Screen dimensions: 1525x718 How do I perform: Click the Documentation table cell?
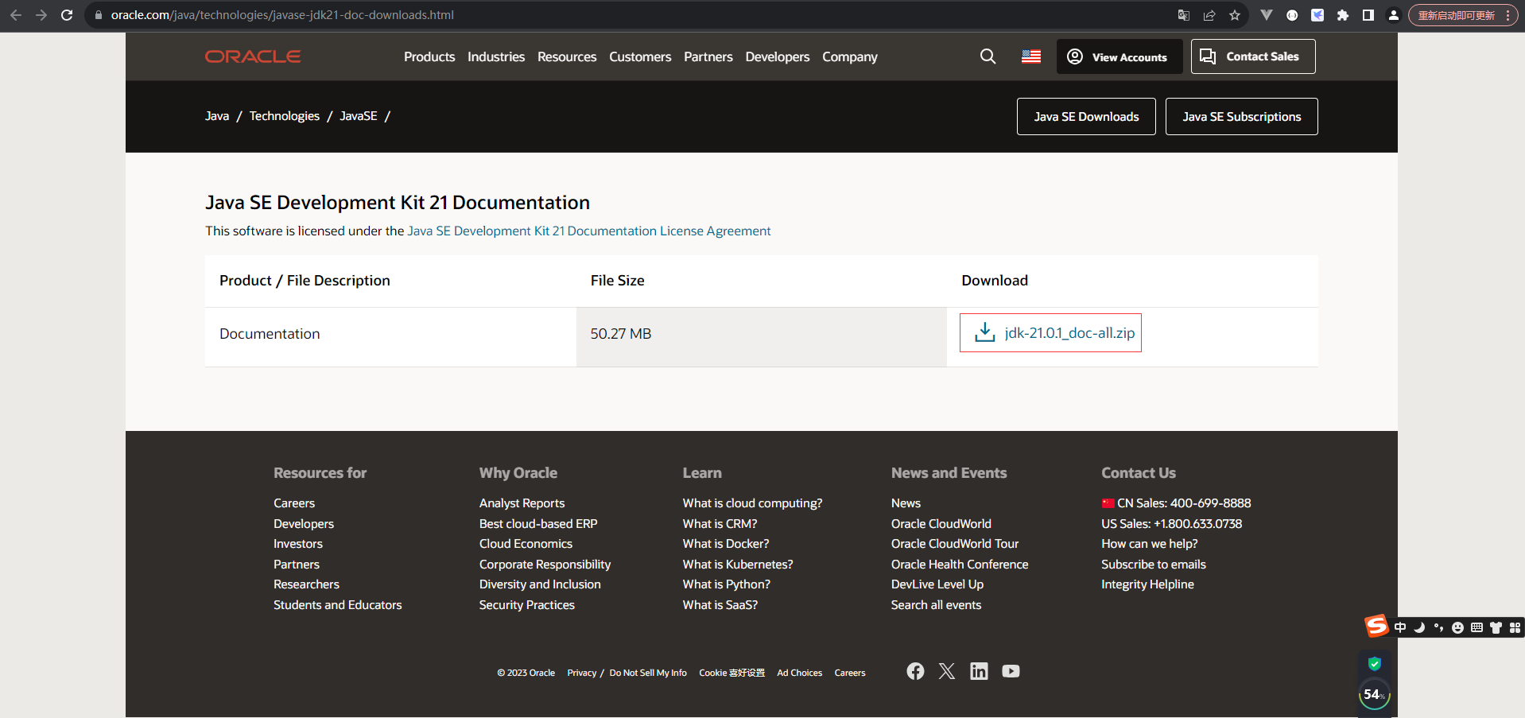[x=390, y=337]
